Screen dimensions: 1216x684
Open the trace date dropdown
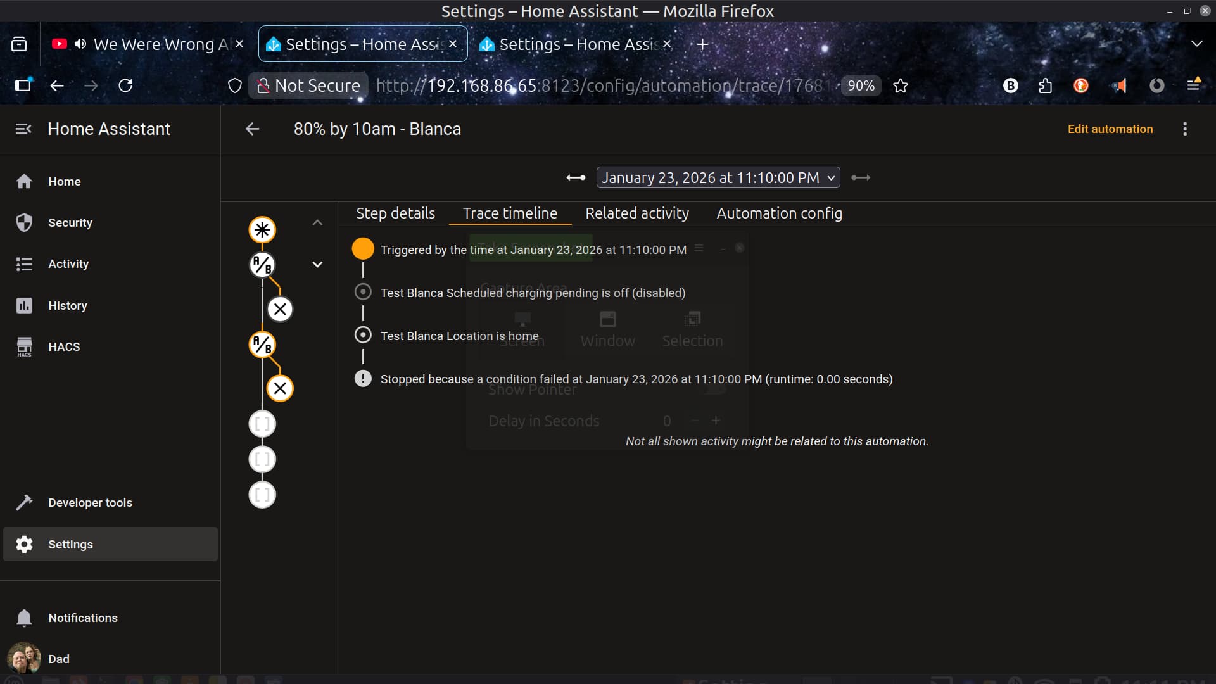(x=718, y=178)
